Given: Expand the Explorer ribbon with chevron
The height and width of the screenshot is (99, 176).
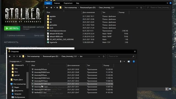Looking at the screenshot, I should [x=167, y=3].
